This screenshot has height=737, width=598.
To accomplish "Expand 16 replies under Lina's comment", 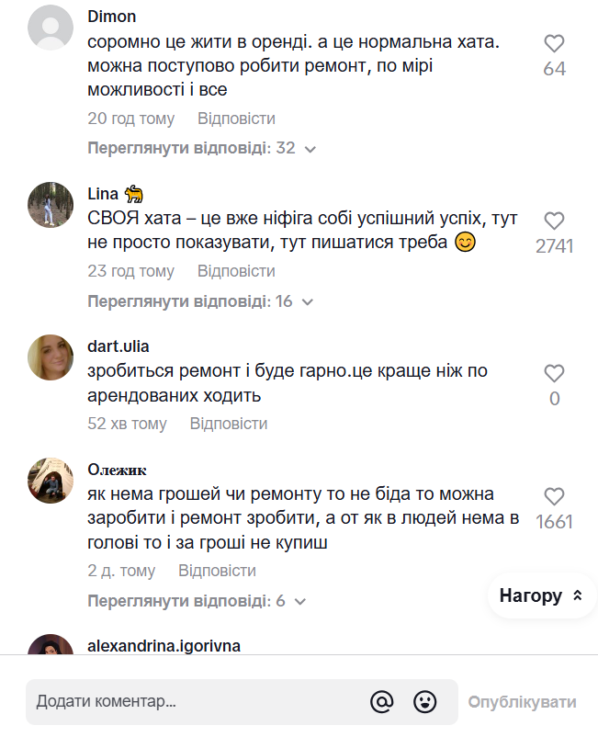I will point(202,301).
